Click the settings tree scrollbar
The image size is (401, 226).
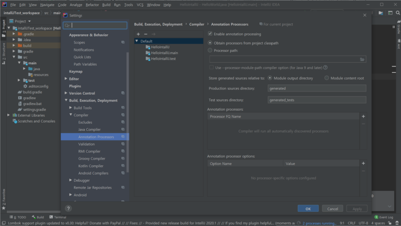128,112
